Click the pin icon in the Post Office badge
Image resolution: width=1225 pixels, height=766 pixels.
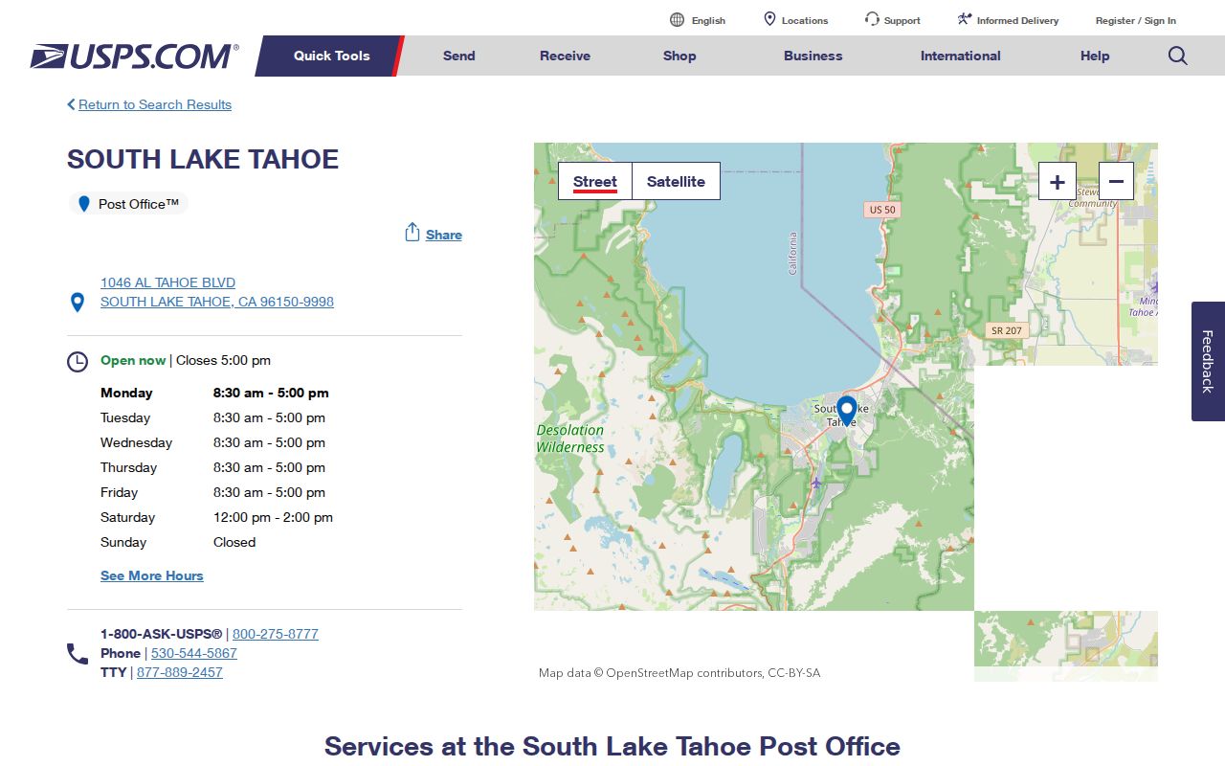click(84, 204)
